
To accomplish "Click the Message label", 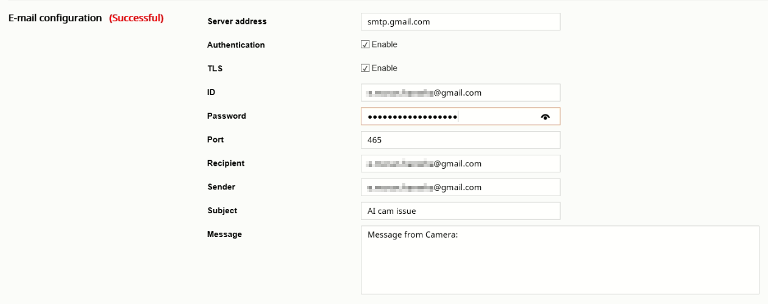I will tap(225, 235).
